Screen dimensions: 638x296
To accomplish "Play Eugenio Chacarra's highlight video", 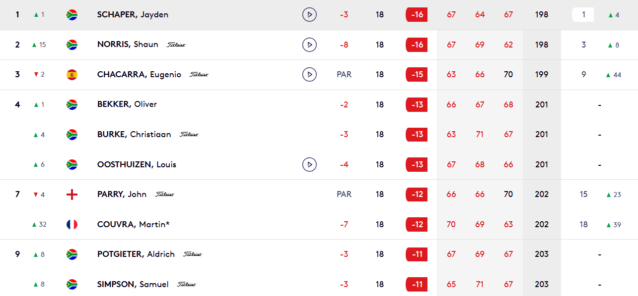I will (x=309, y=75).
